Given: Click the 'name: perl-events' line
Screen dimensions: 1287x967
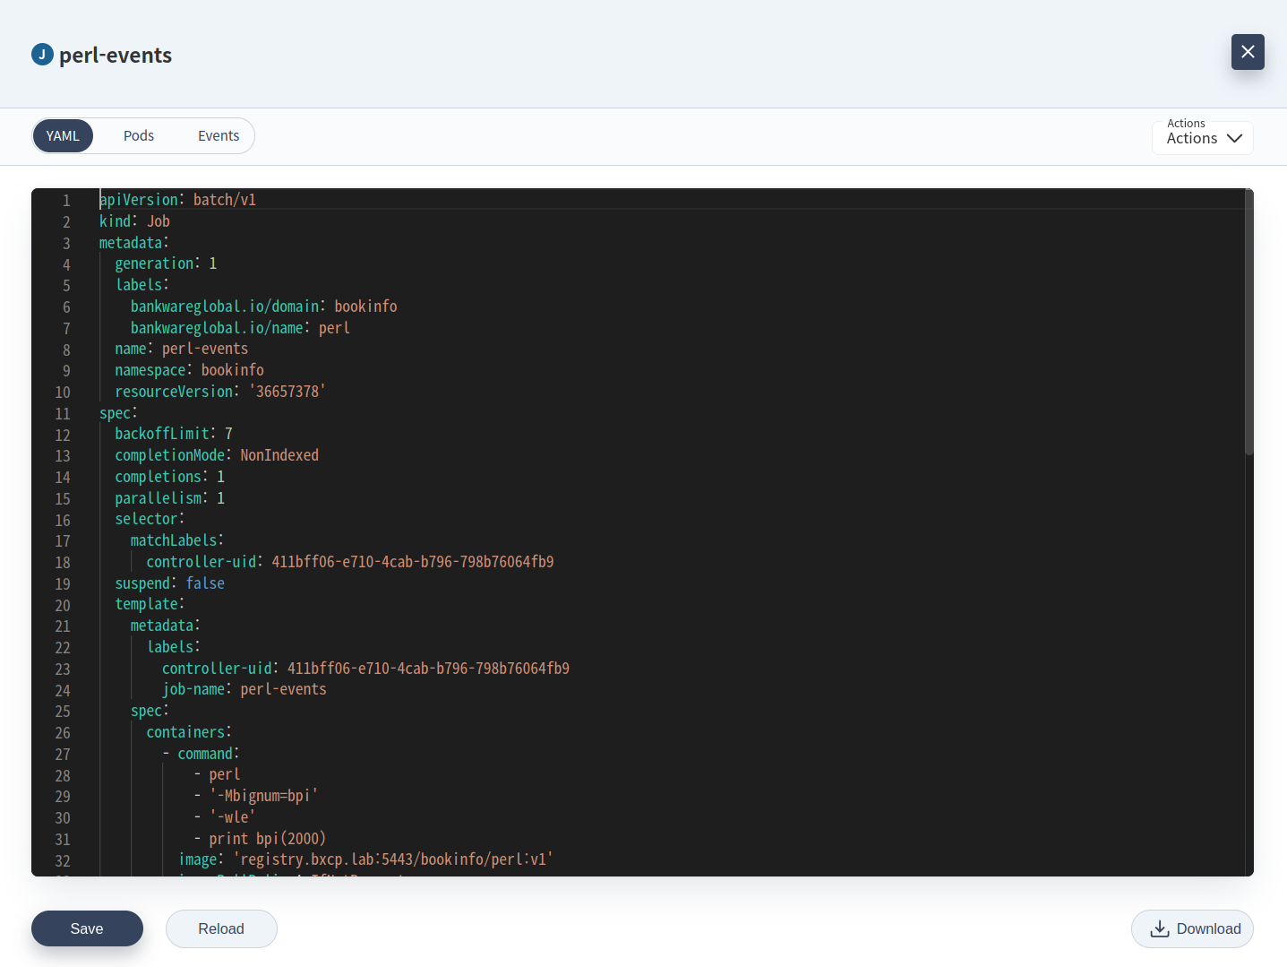Looking at the screenshot, I should click(181, 349).
